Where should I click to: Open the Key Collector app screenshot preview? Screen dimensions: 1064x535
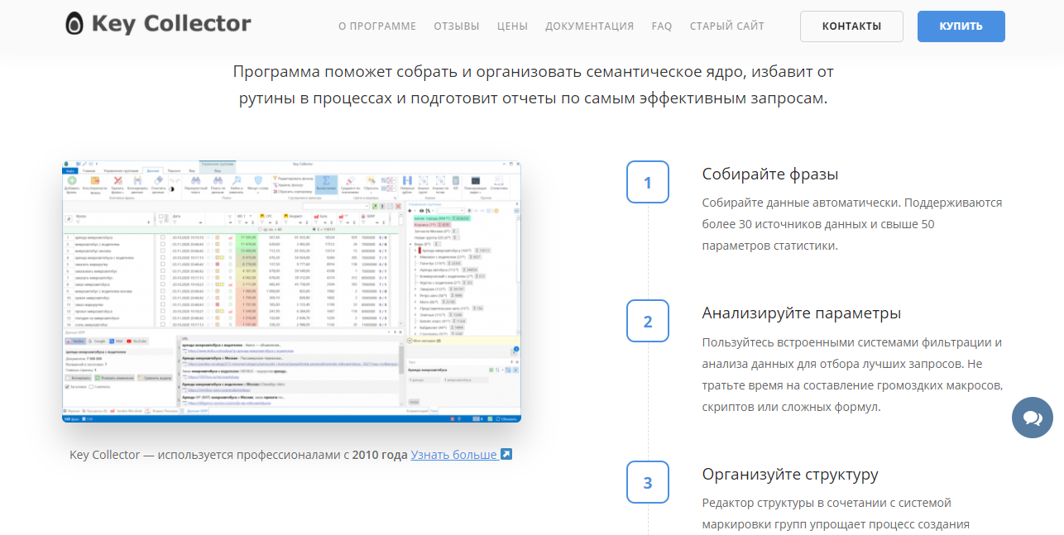coord(292,291)
